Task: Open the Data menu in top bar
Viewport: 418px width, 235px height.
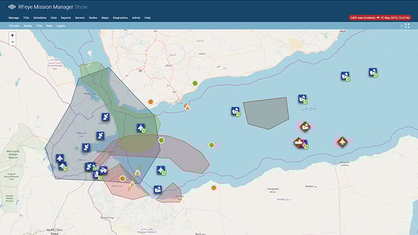Action: click(x=54, y=18)
